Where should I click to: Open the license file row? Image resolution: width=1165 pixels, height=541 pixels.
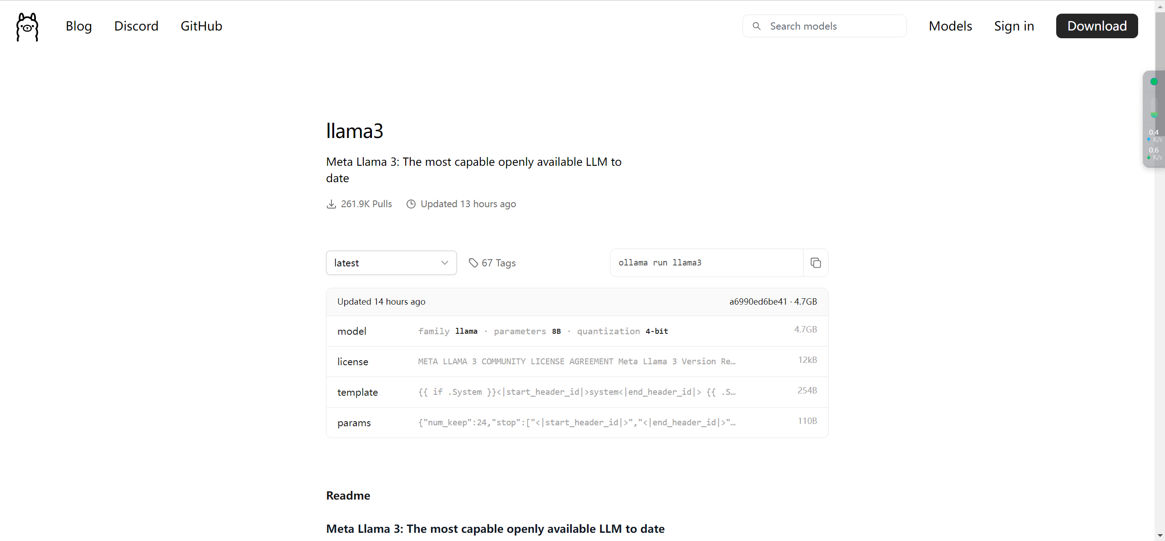pos(577,362)
